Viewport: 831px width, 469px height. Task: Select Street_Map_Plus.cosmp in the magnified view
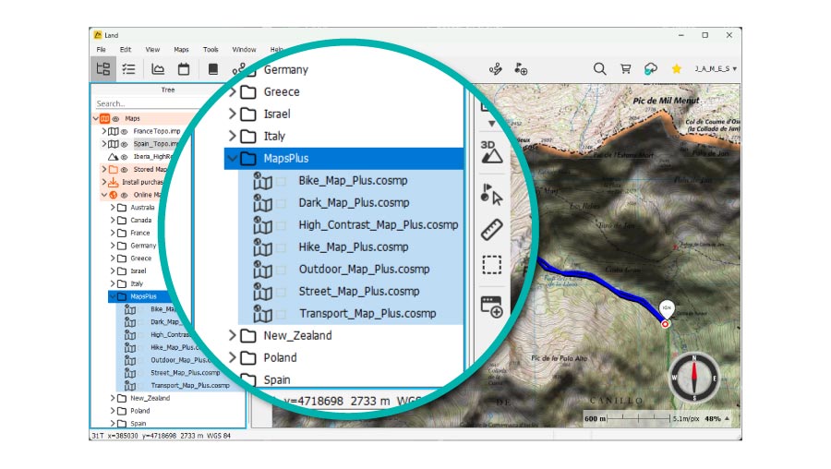(x=359, y=292)
